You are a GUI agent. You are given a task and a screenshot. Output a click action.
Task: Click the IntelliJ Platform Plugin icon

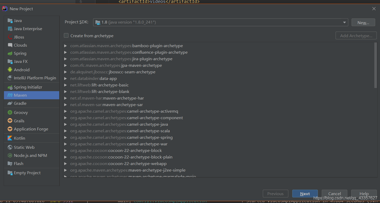pyautogui.click(x=10, y=78)
